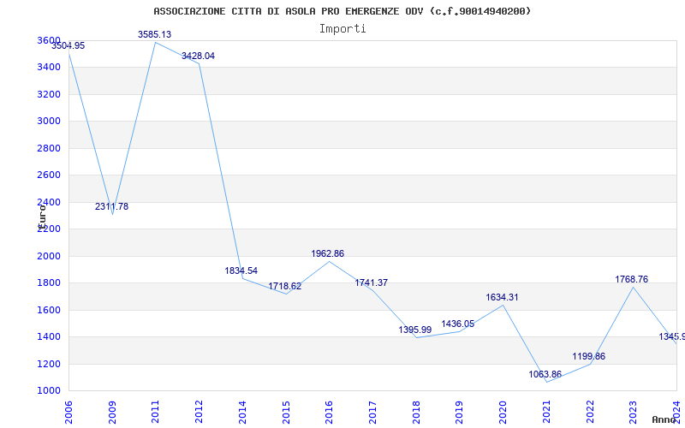Click the 3585.13 data point label

tap(155, 34)
